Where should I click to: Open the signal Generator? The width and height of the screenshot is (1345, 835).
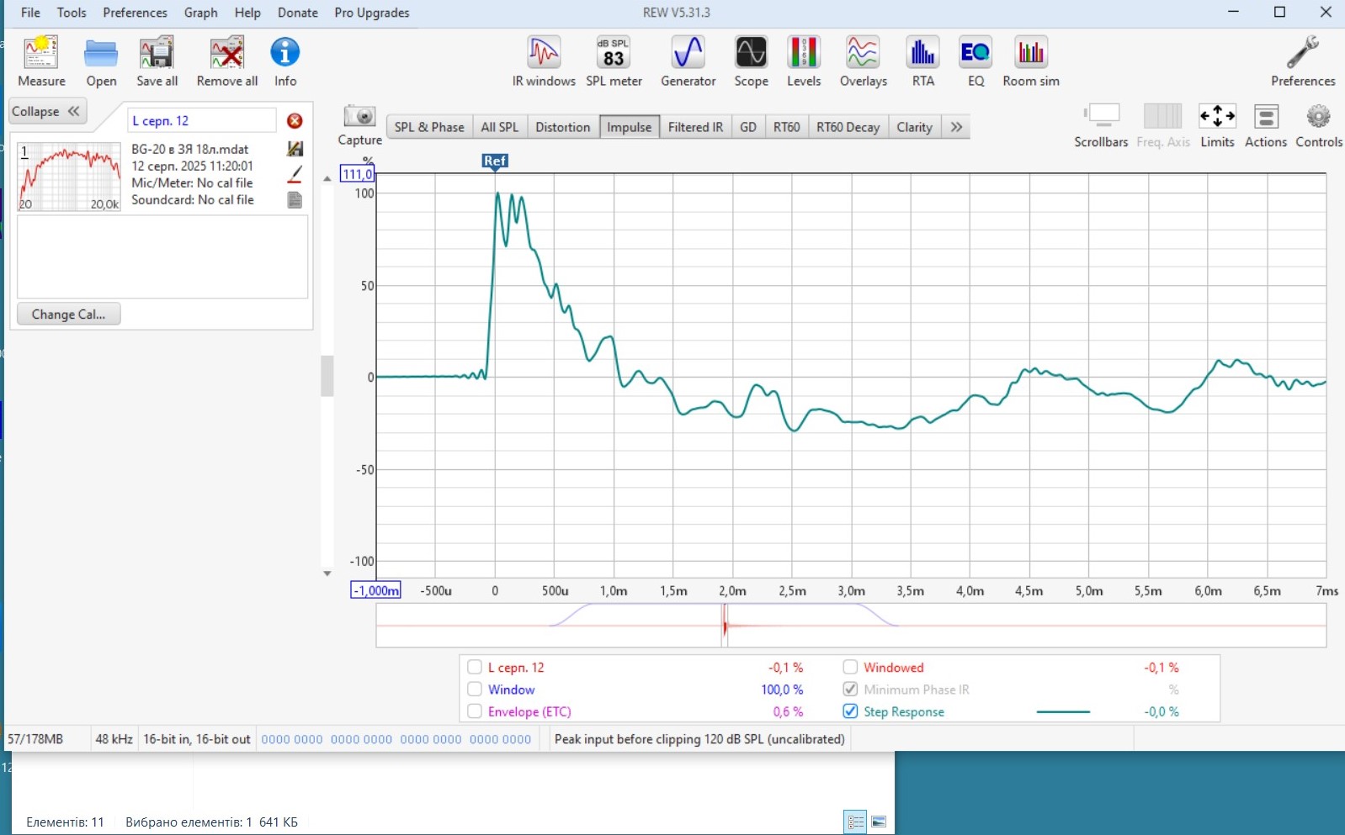(x=688, y=61)
